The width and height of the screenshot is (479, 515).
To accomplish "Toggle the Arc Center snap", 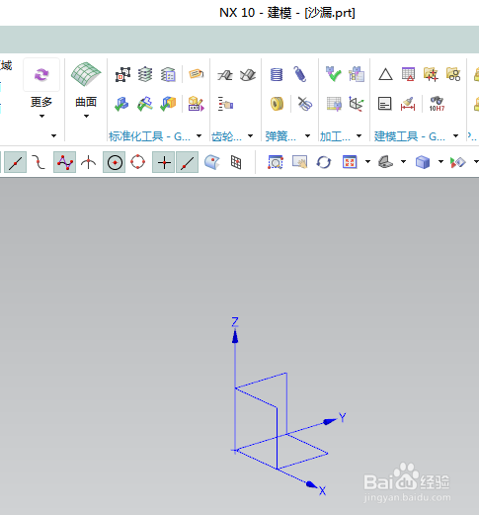I will 115,162.
